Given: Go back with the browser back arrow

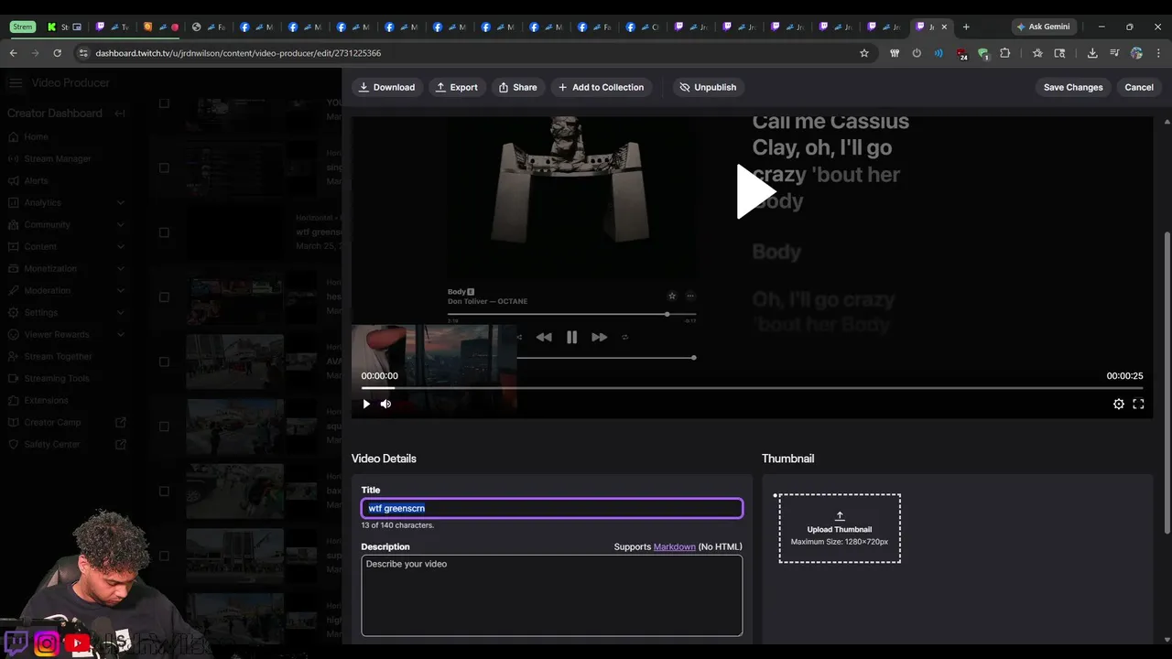Looking at the screenshot, I should tap(13, 53).
